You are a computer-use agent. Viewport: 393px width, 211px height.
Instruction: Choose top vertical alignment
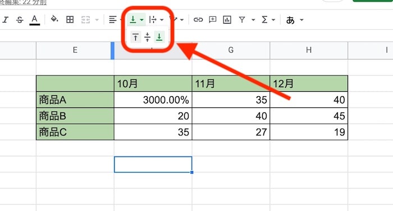click(136, 37)
